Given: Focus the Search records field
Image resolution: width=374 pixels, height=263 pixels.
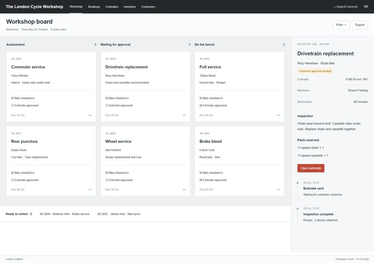Looking at the screenshot, I should click(346, 7).
